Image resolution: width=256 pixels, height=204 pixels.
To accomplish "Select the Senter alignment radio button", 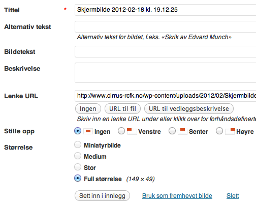I will click(x=172, y=131).
